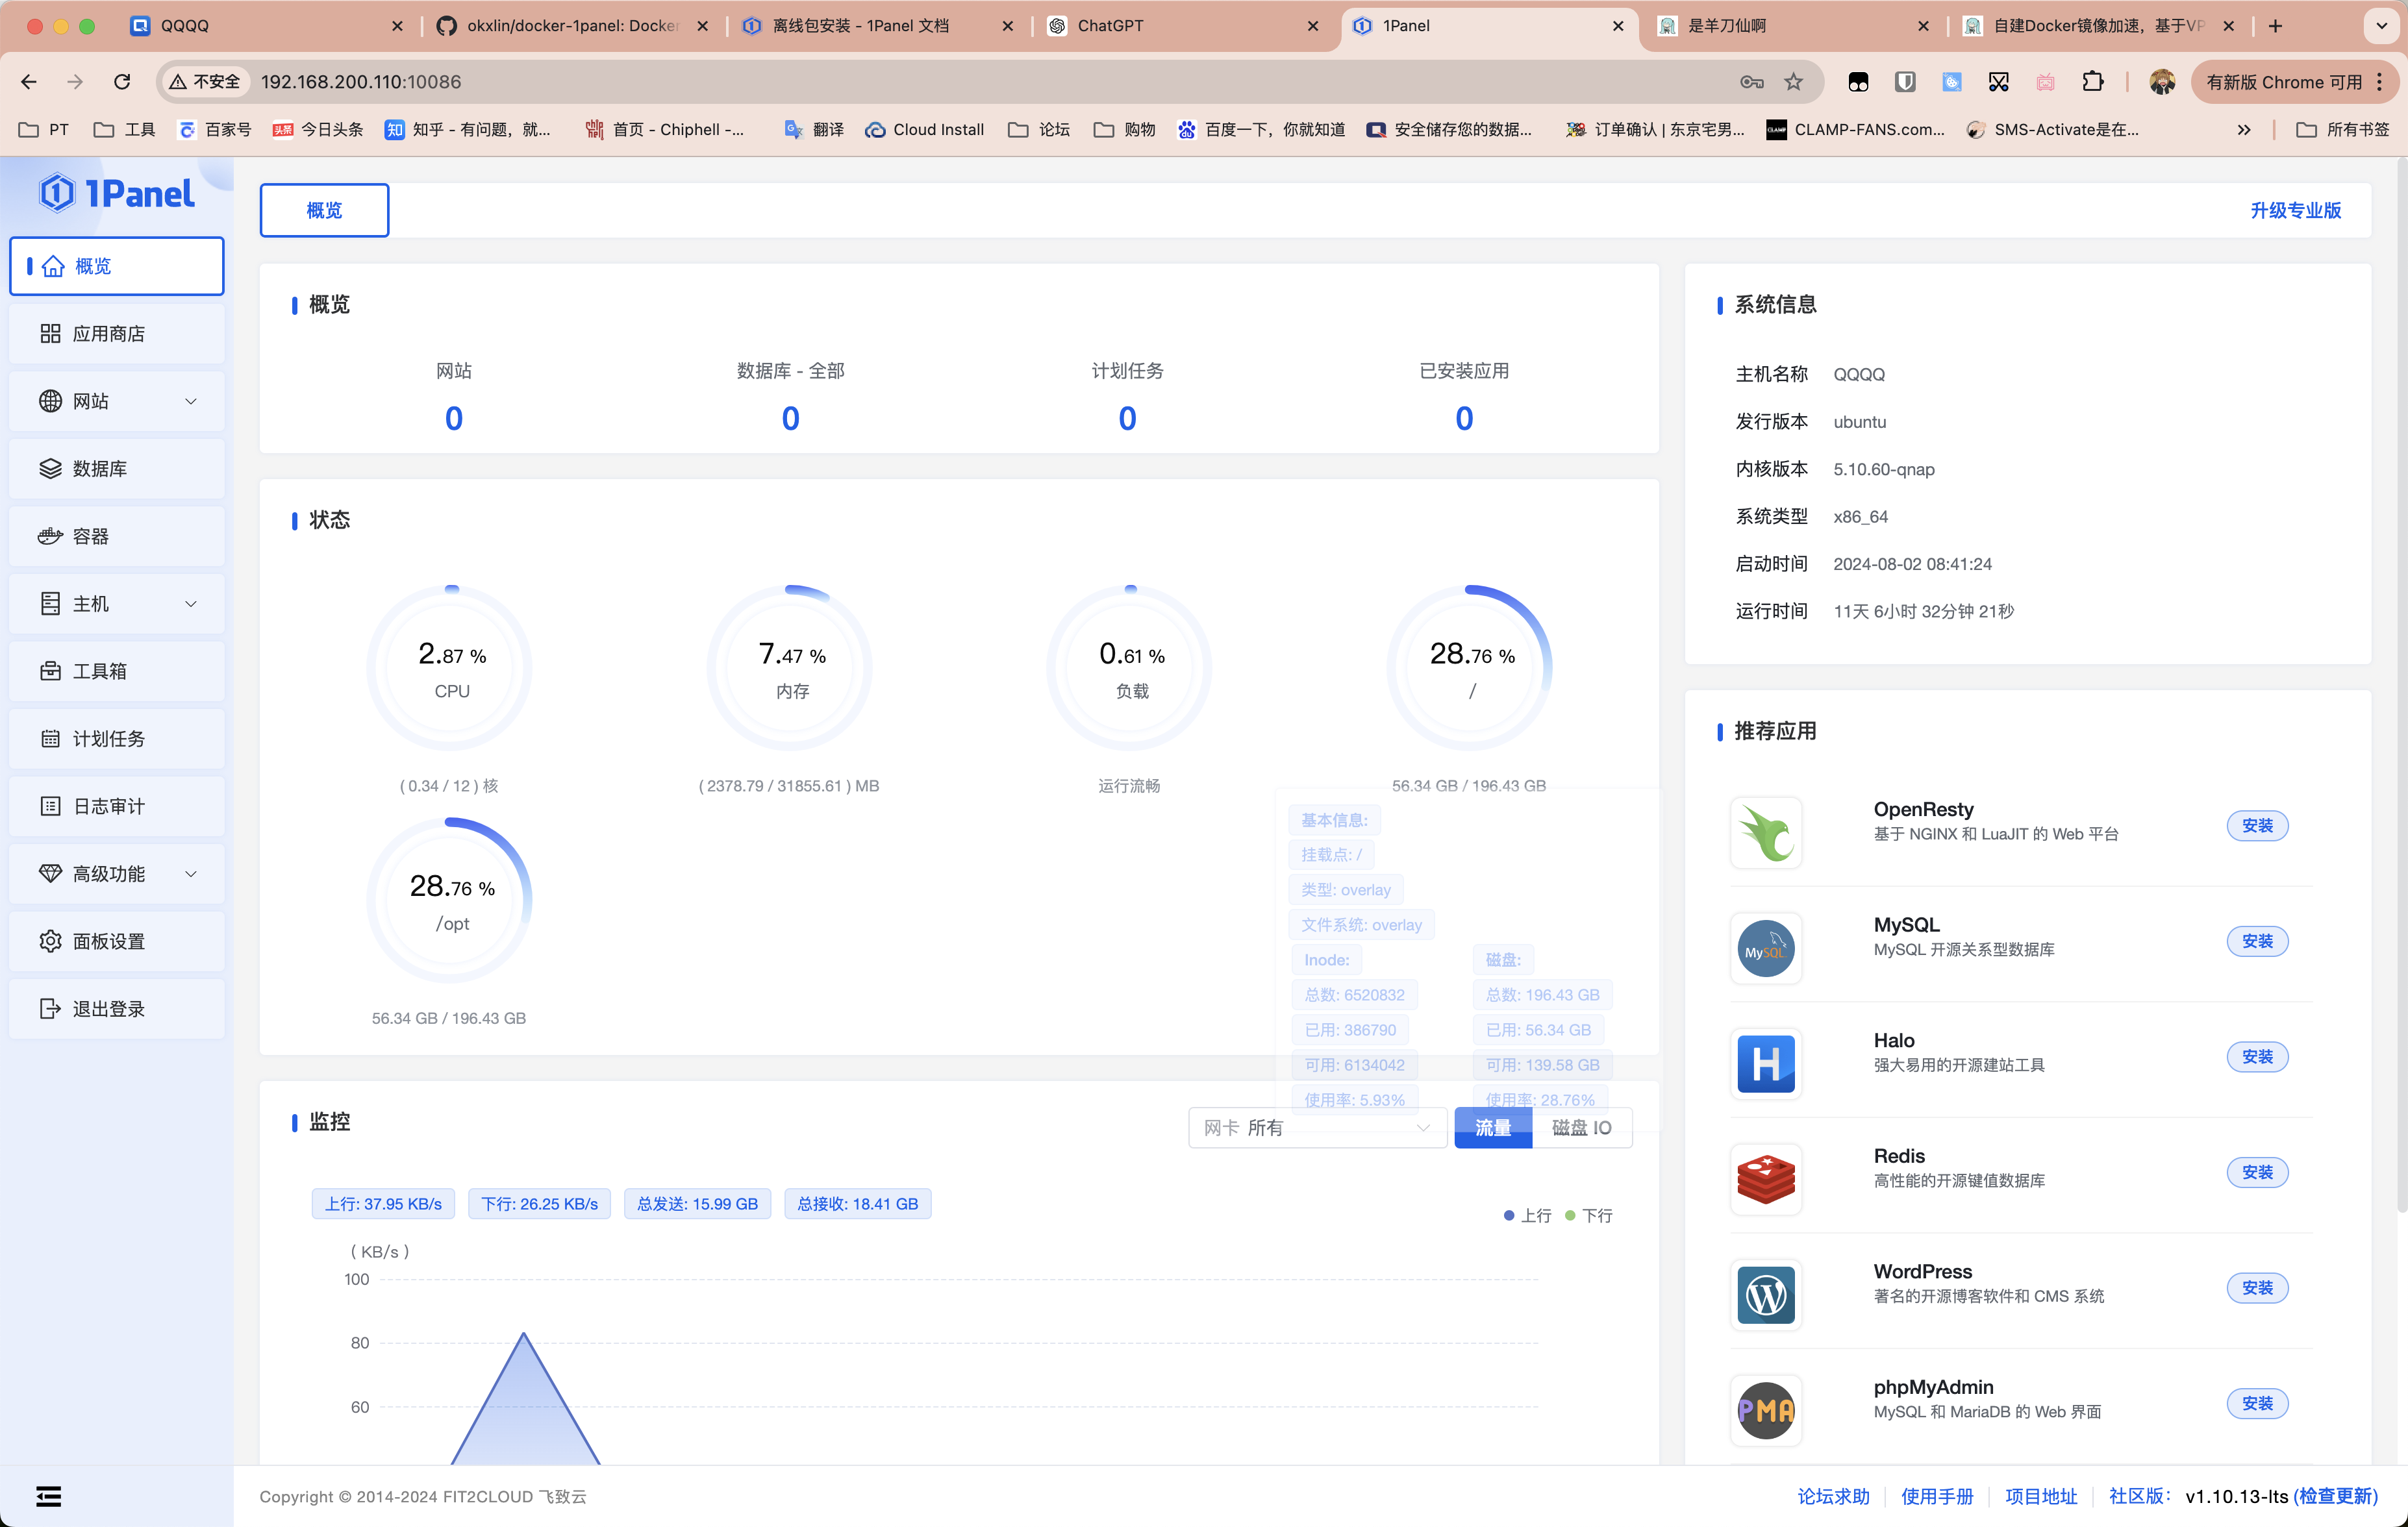Viewport: 2408px width, 1527px height.
Task: Click the 计划任务 count zero
Action: click(x=1127, y=418)
